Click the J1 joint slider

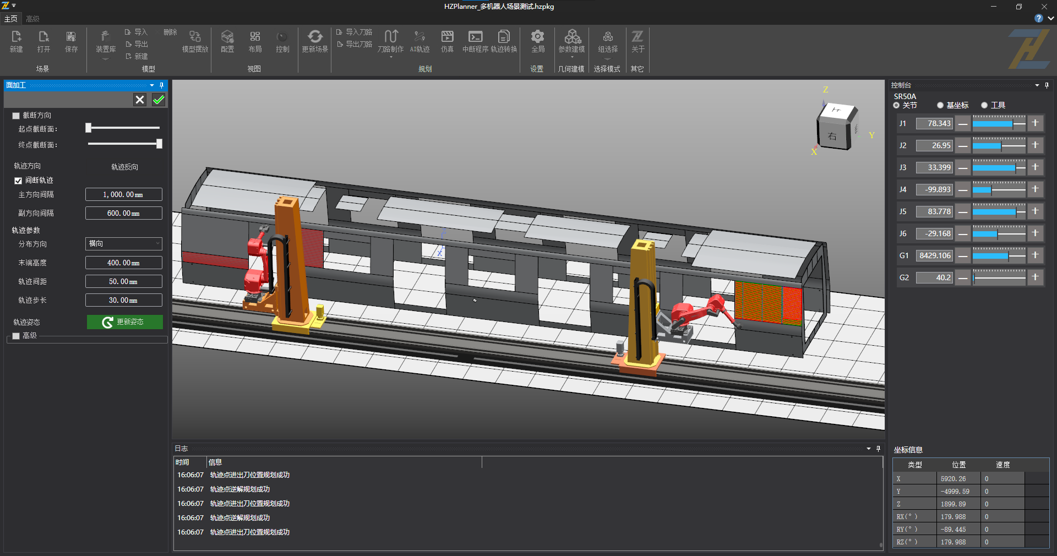point(999,124)
